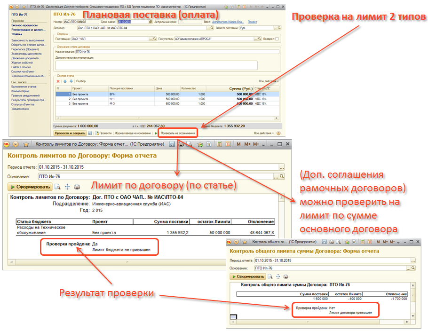The height and width of the screenshot is (331, 428).
Task: Click the help question mark icon in document form
Action: [x=279, y=133]
